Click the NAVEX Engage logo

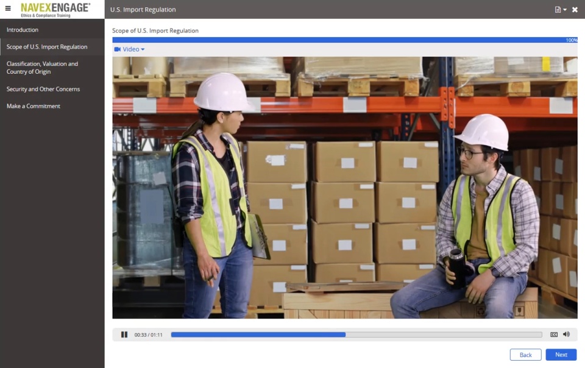(x=55, y=10)
